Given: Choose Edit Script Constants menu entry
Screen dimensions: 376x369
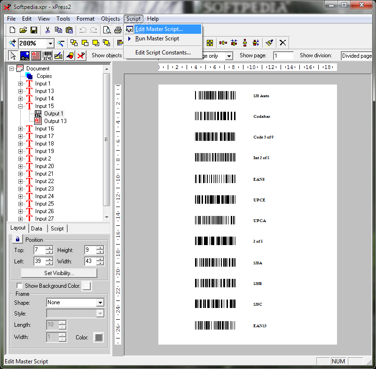Looking at the screenshot, I should (163, 53).
